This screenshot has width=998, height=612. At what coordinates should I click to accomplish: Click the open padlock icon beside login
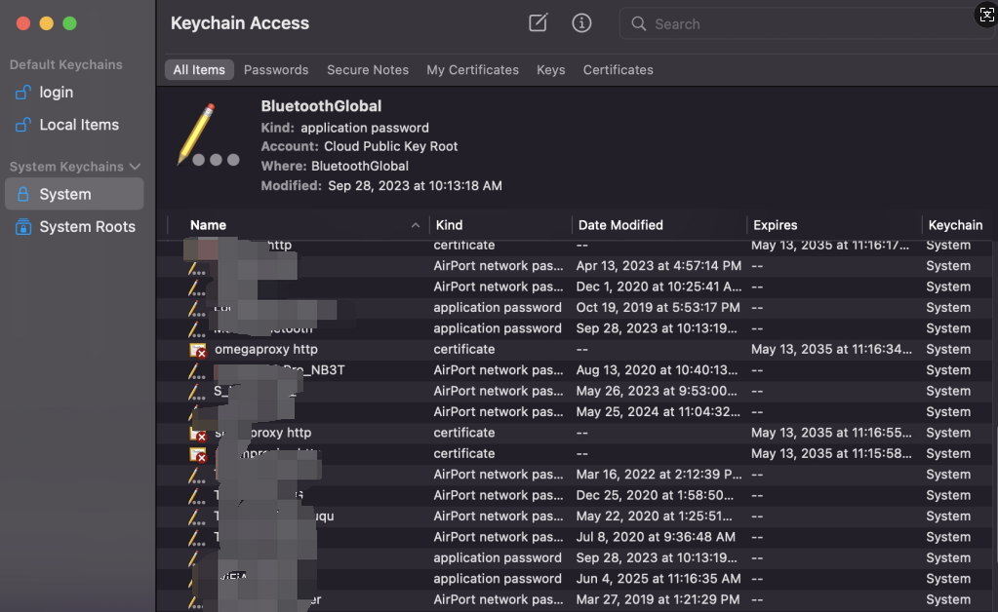22,93
